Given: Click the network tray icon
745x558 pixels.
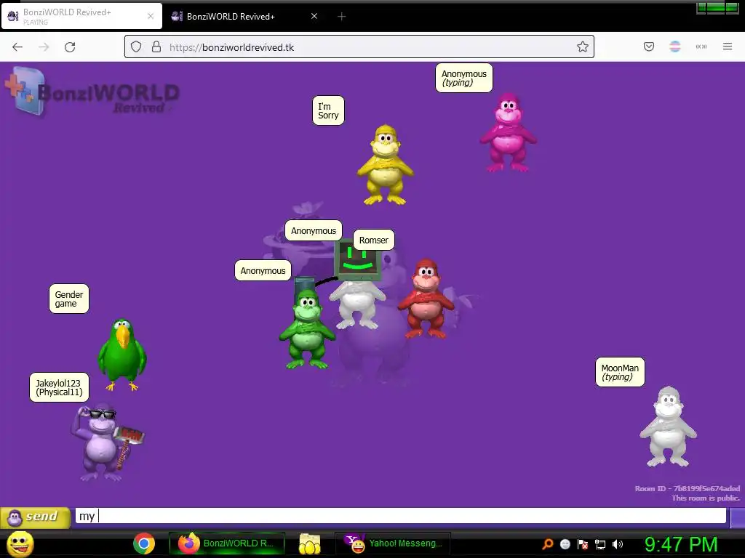Looking at the screenshot, I should (600, 544).
